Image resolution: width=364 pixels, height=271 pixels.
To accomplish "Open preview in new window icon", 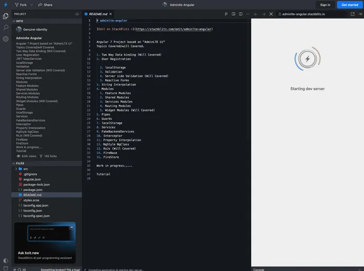I will tap(353, 14).
